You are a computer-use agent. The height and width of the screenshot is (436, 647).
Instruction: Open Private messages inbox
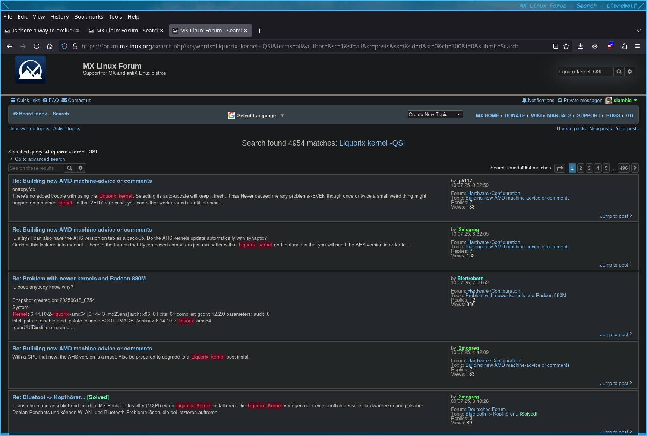pyautogui.click(x=580, y=100)
